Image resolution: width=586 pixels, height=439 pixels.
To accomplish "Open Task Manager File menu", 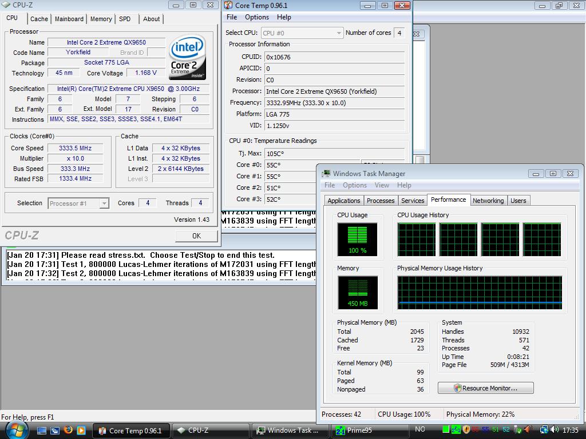I will [x=330, y=185].
